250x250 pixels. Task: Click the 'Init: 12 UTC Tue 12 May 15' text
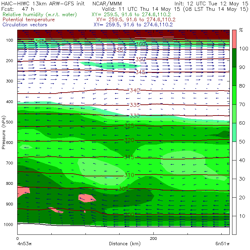click(x=211, y=4)
